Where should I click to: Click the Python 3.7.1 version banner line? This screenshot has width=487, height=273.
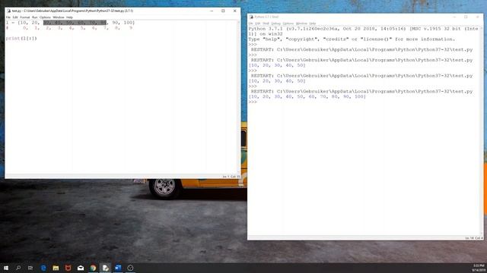[x=363, y=29]
